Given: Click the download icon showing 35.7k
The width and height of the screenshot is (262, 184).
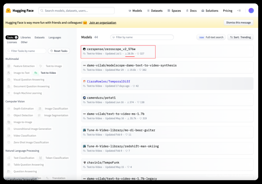Looking at the screenshot, I should (128, 119).
